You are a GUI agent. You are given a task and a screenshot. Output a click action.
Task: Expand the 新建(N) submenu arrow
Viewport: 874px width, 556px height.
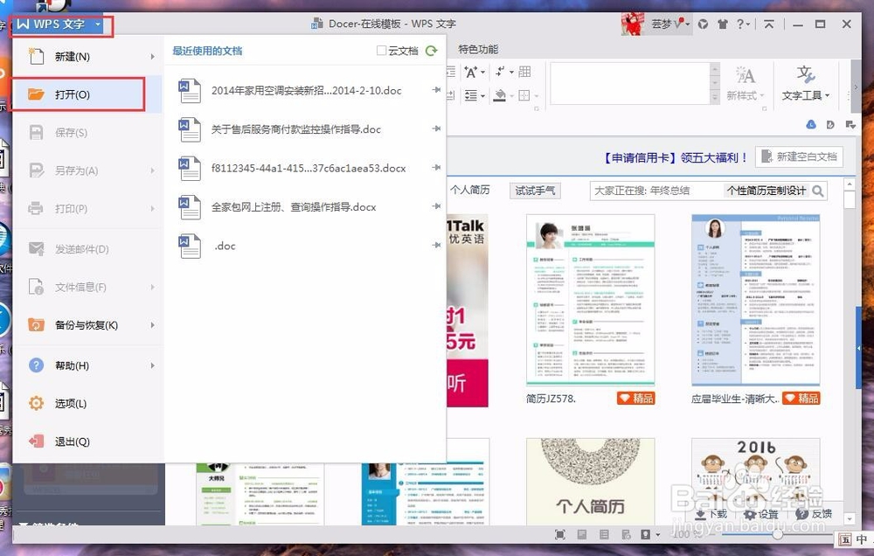click(152, 57)
